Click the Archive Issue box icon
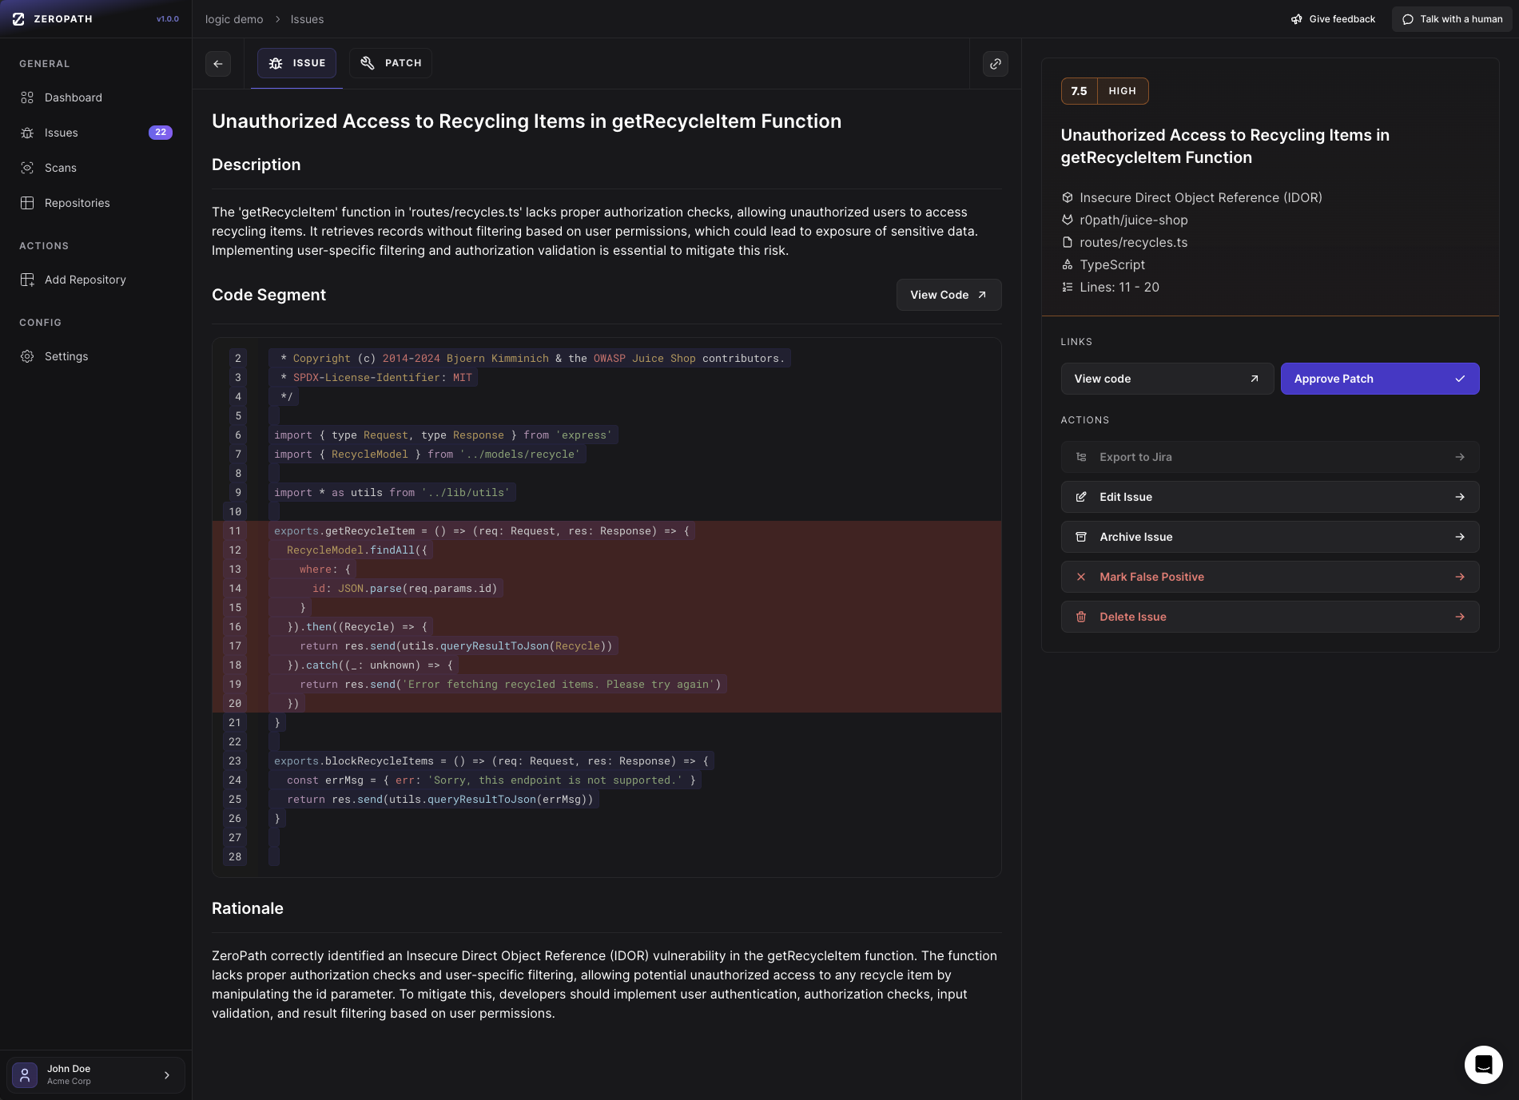 (x=1081, y=537)
